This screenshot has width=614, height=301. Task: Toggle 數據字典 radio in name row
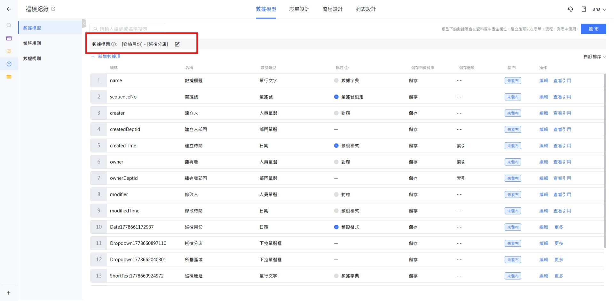click(x=336, y=80)
